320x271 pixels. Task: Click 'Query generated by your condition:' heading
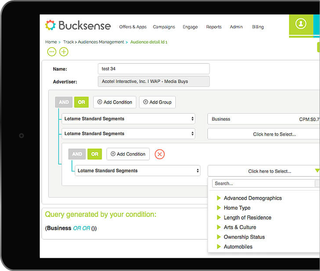pyautogui.click(x=100, y=214)
